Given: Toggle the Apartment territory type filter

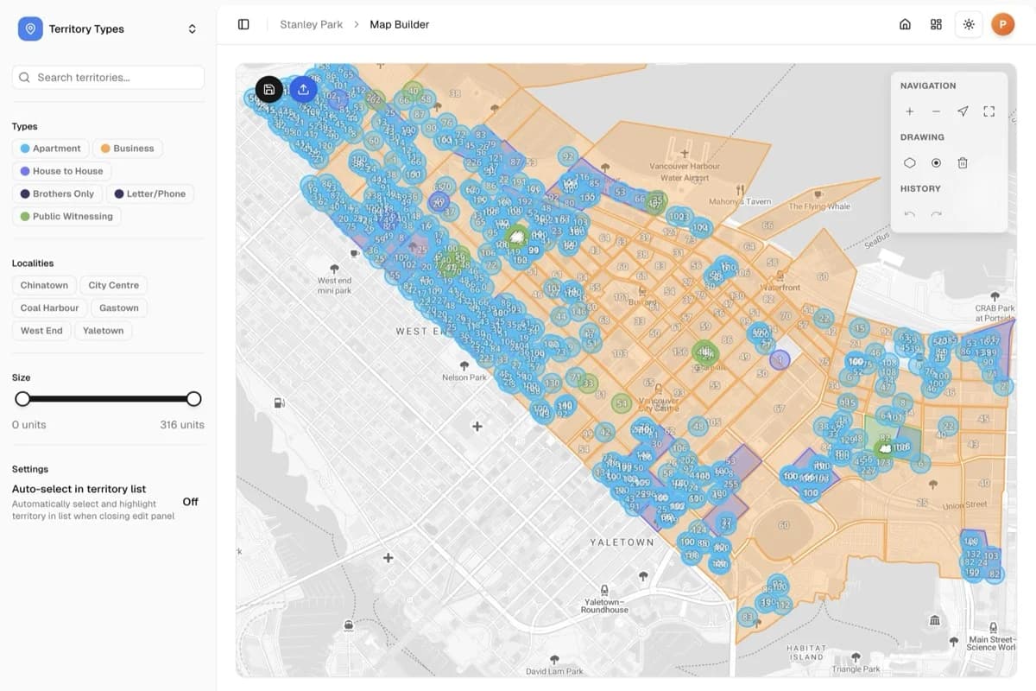Looking at the screenshot, I should click(x=50, y=148).
